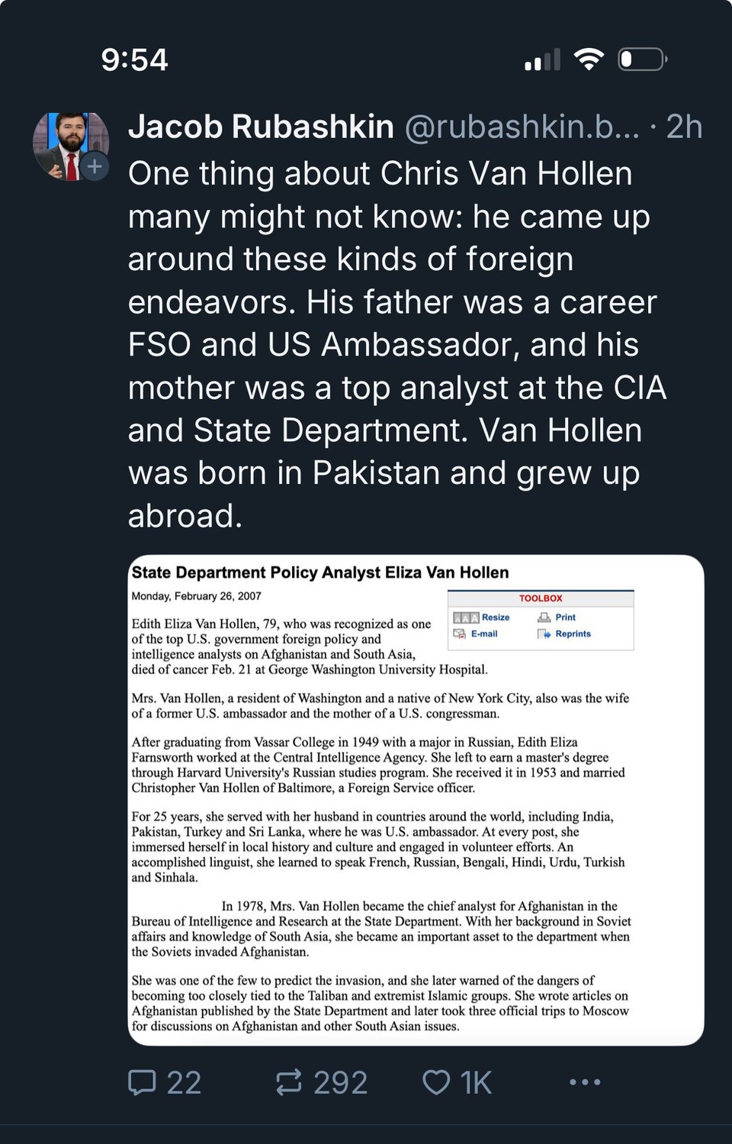Viewport: 732px width, 1144px height.
Task: Open the post text about Chris Van Hollen
Action: click(396, 343)
